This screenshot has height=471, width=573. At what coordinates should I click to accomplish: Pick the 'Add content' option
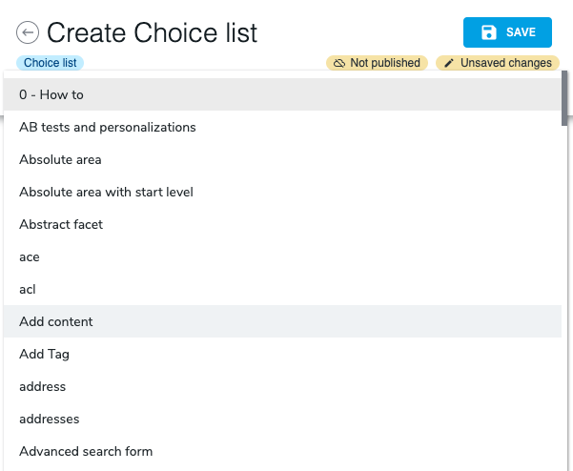point(282,321)
